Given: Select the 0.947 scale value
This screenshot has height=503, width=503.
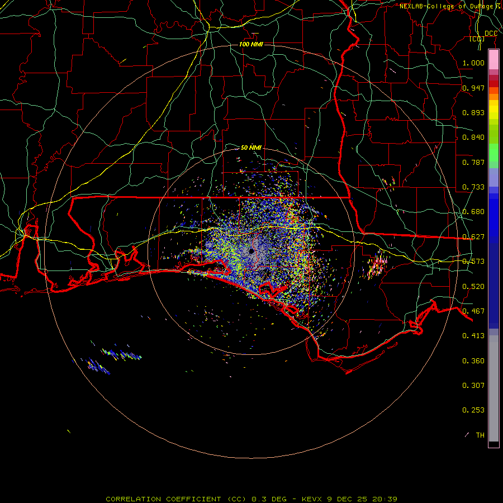Looking at the screenshot, I should click(473, 88).
